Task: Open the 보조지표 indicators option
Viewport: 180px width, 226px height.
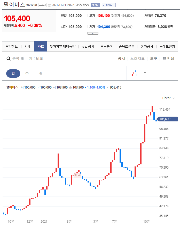Action: point(137,59)
